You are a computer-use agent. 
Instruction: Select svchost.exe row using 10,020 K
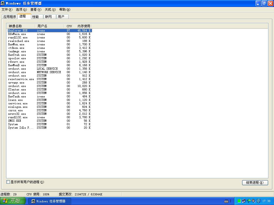click(50, 86)
